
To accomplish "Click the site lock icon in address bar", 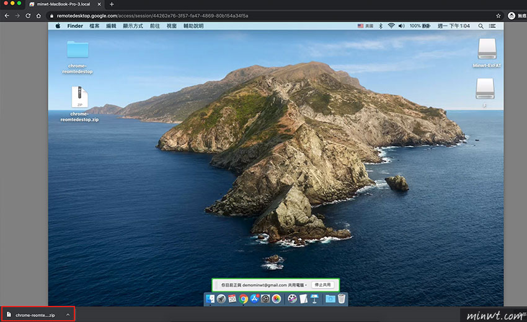I will 51,15.
